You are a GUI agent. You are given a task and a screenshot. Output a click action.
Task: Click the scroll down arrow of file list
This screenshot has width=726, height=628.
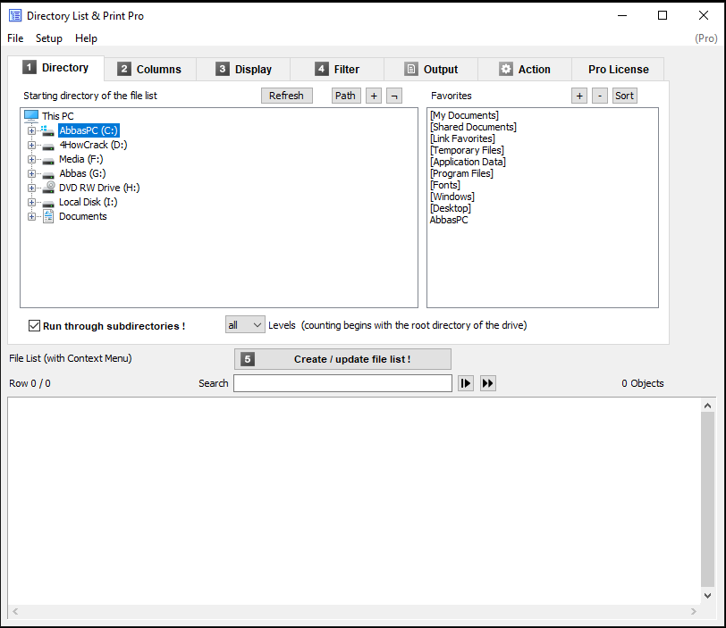click(707, 596)
